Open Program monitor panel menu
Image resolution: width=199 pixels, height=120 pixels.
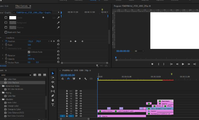pyautogui.click(x=150, y=6)
